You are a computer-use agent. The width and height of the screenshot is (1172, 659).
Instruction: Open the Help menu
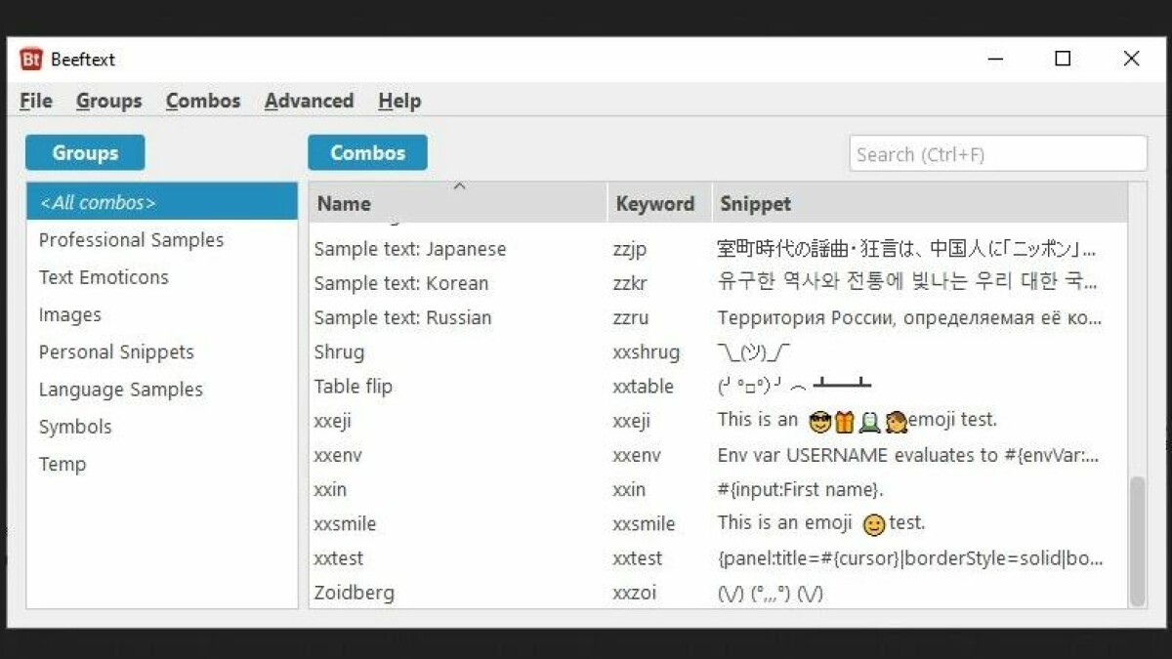399,101
